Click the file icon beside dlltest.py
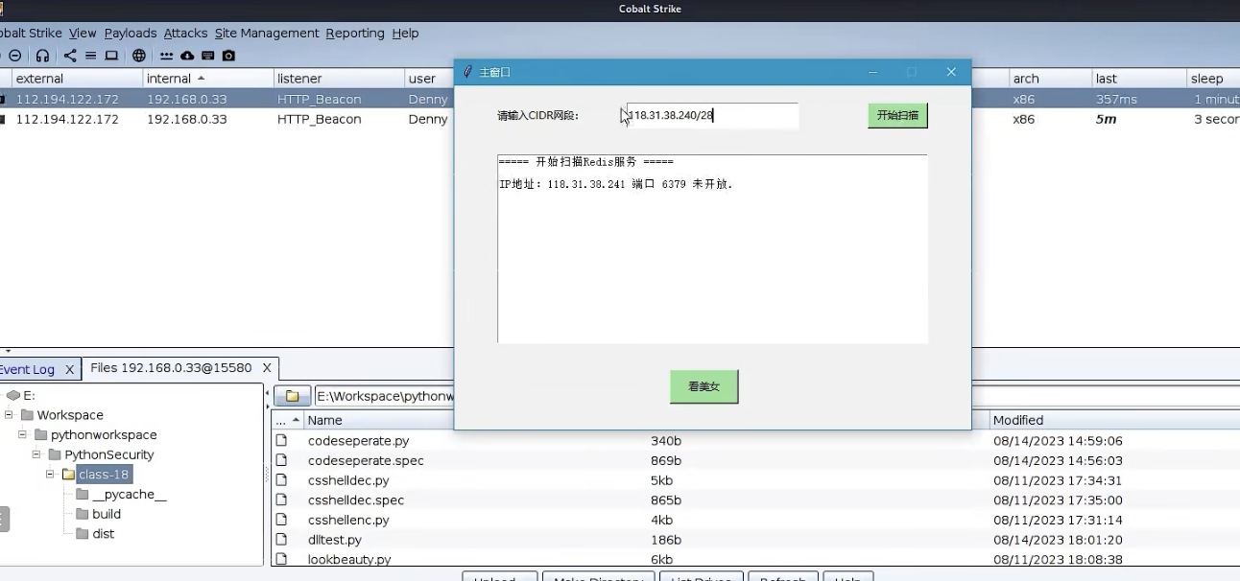 tap(282, 540)
